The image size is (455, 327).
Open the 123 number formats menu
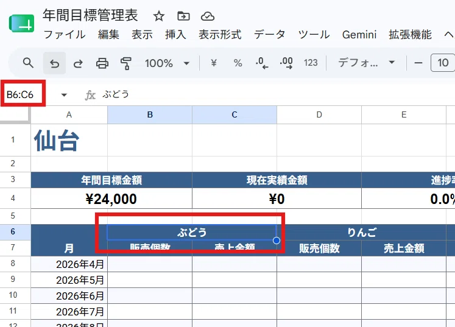click(311, 63)
